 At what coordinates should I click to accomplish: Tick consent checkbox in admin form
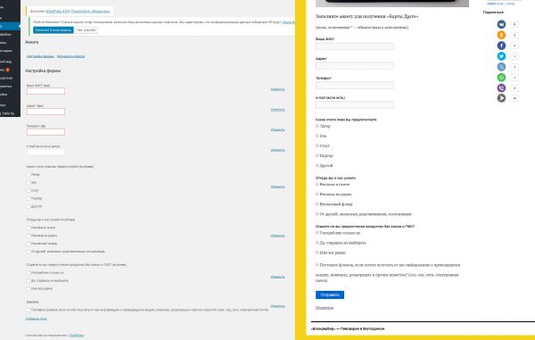pos(29,310)
